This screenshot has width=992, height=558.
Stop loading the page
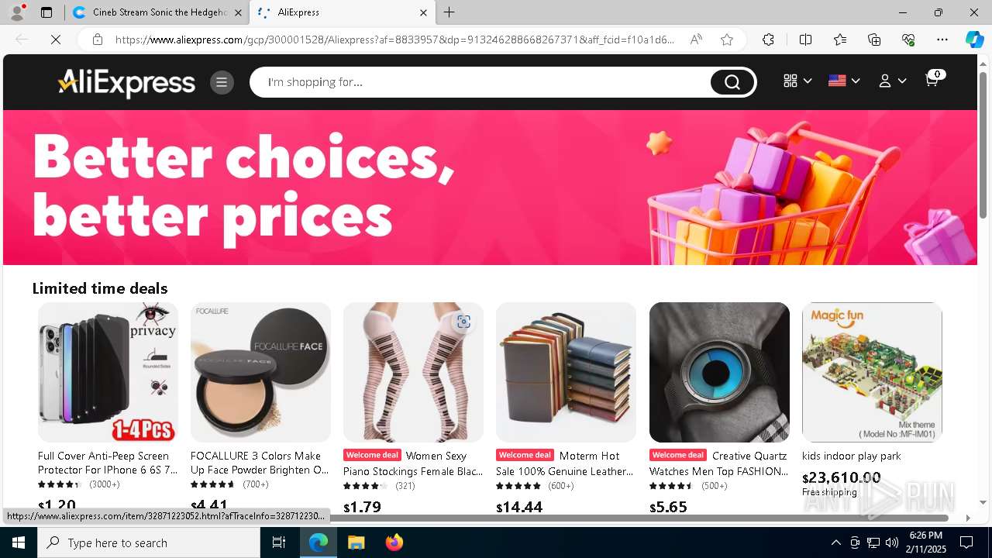pyautogui.click(x=56, y=40)
